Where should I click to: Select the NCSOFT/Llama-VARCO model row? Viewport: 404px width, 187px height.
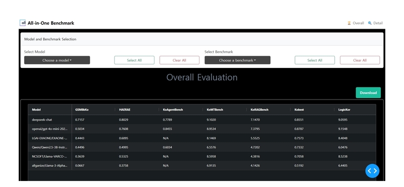(201, 156)
